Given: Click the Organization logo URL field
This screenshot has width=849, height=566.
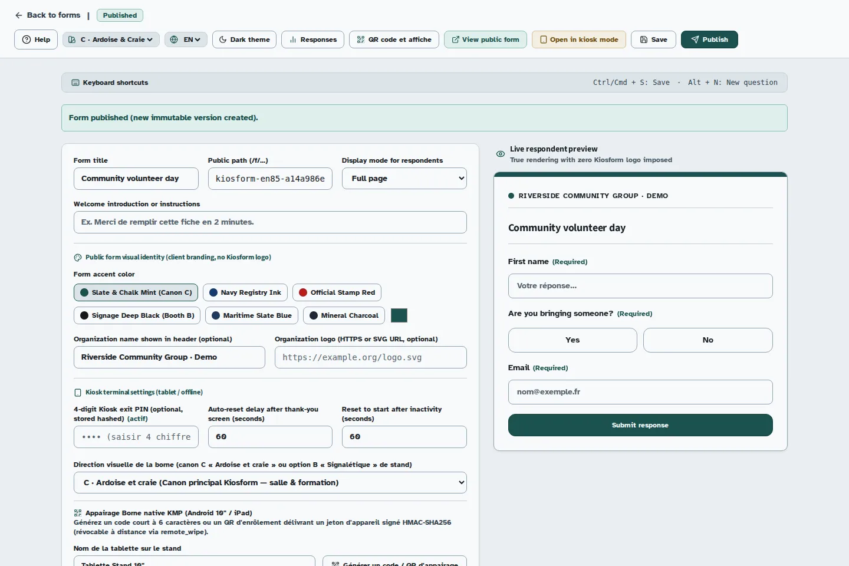Looking at the screenshot, I should 371,357.
